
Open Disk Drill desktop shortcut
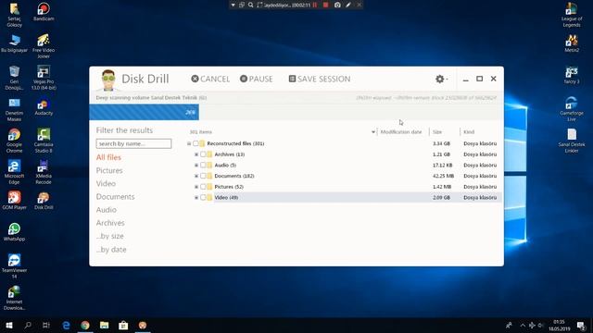[x=44, y=201]
